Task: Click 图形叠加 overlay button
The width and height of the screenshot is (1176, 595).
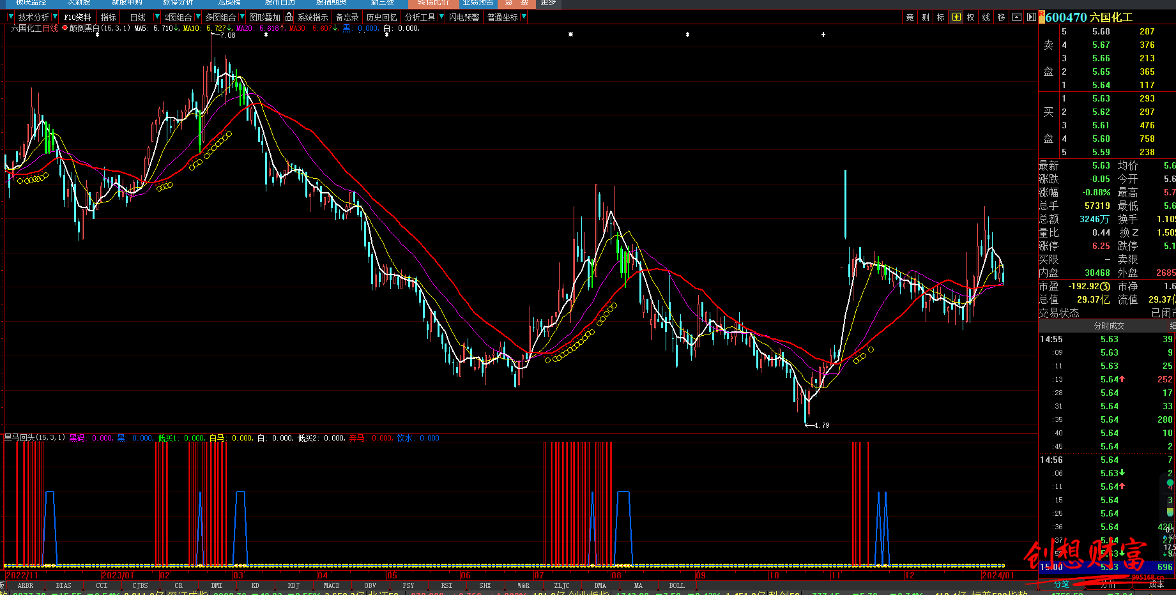Action: coord(264,17)
